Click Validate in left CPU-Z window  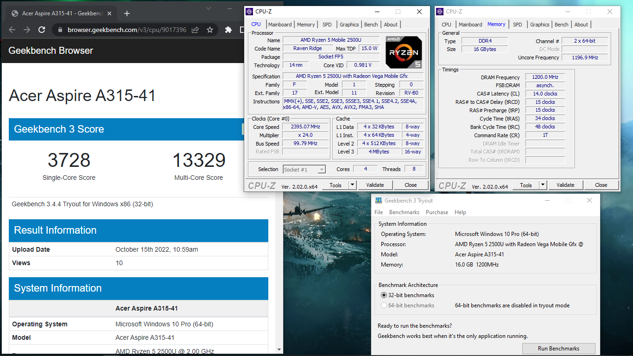[x=375, y=185]
